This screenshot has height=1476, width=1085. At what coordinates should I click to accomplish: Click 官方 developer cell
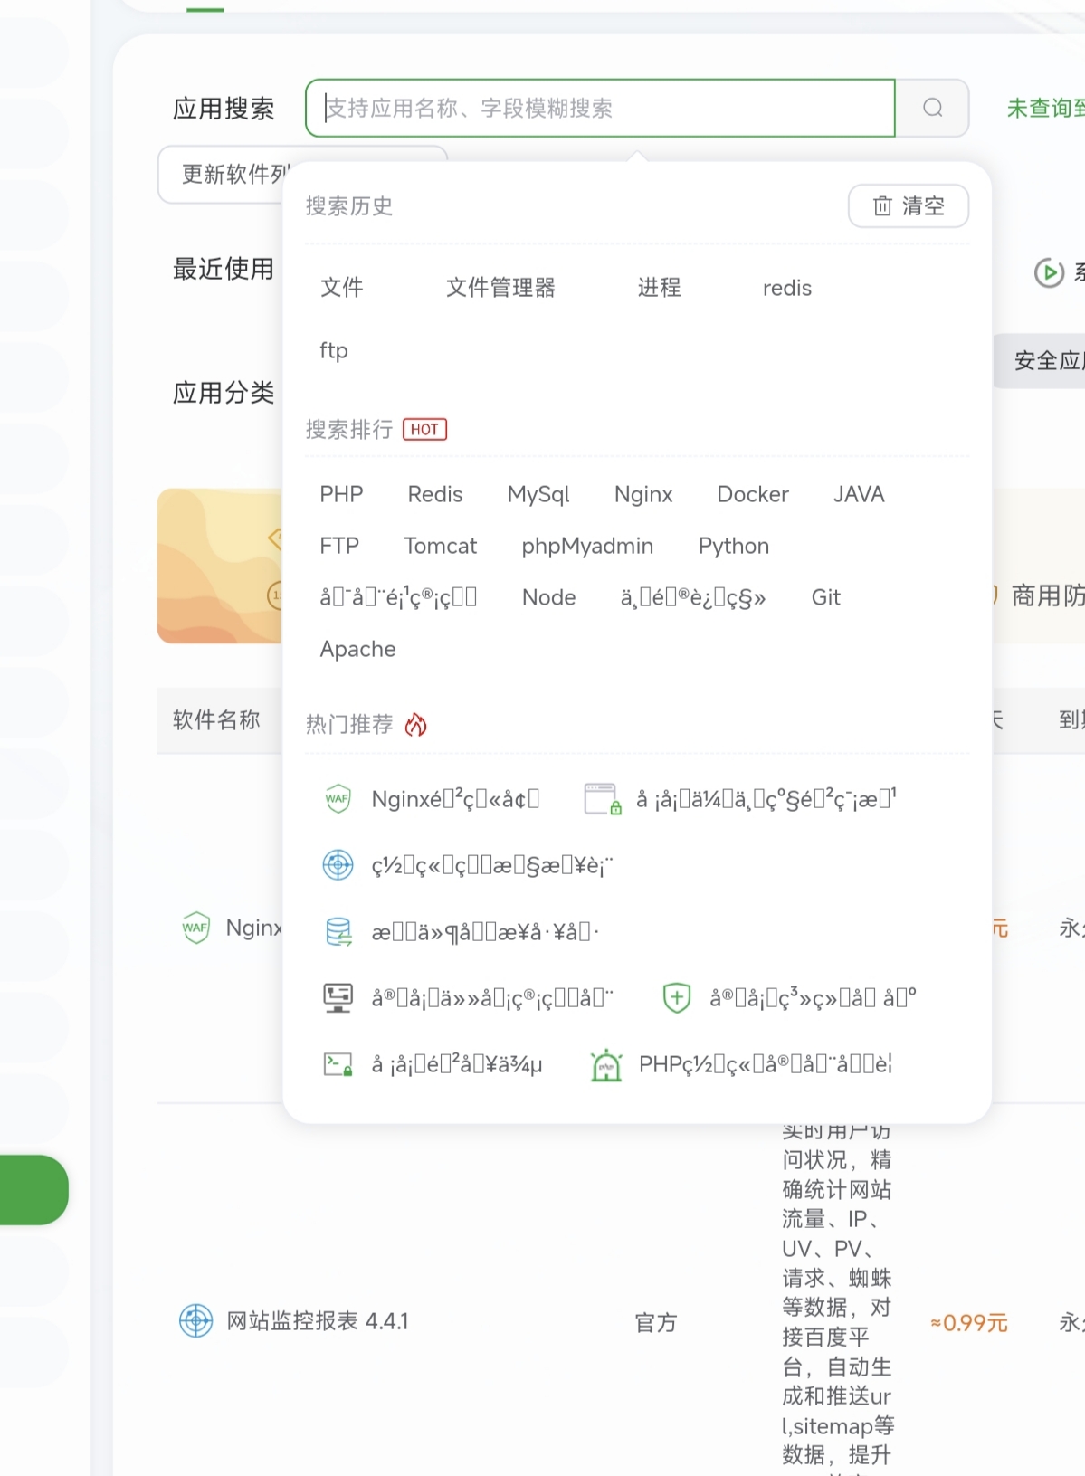(655, 1323)
